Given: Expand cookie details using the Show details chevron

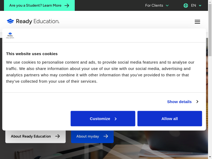Looking at the screenshot, I should [197, 102].
